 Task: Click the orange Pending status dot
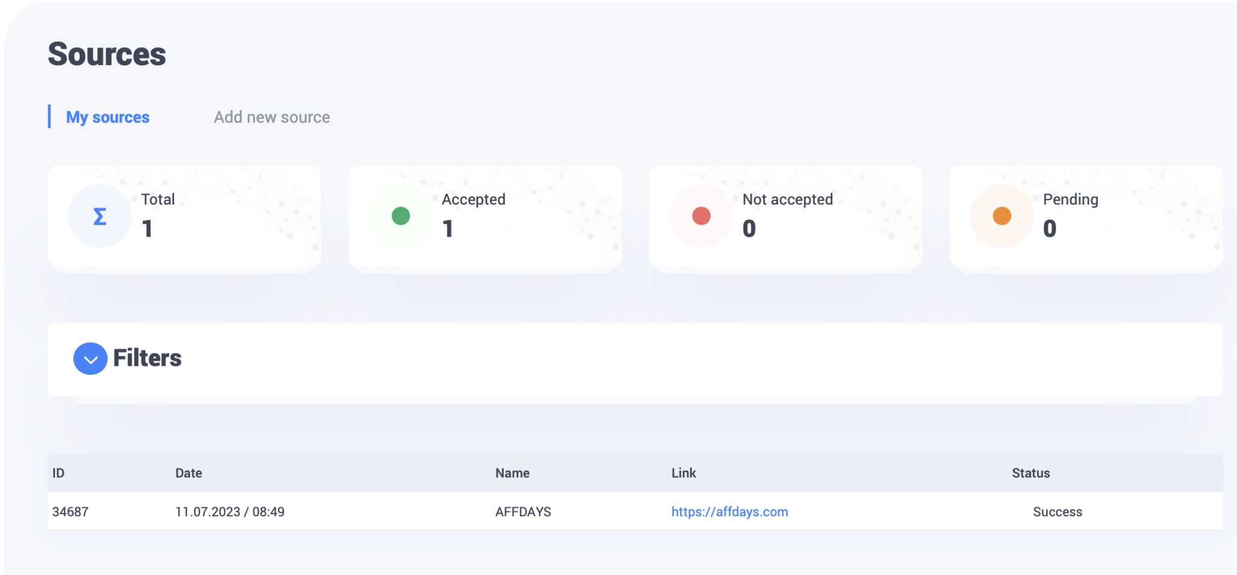[1002, 216]
